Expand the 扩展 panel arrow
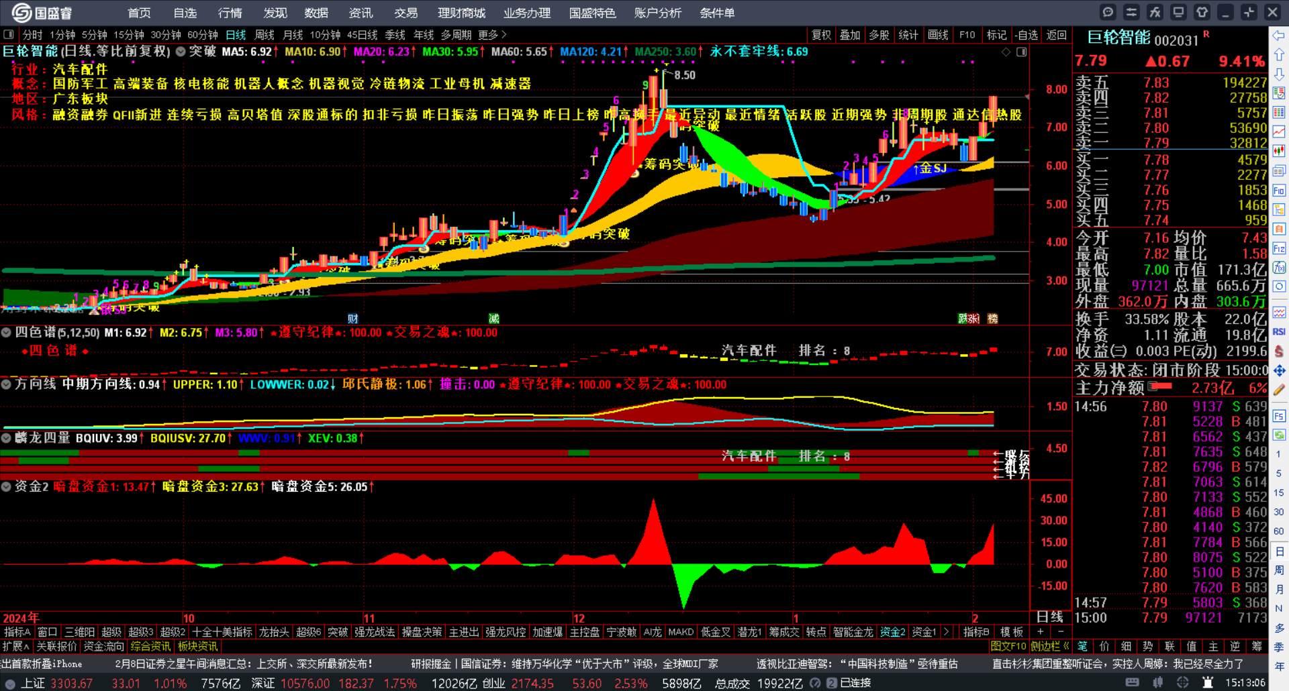The width and height of the screenshot is (1289, 691). [15, 646]
